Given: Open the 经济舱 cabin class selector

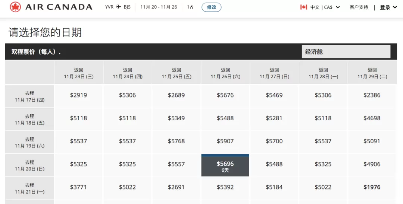Looking at the screenshot, I should [346, 52].
